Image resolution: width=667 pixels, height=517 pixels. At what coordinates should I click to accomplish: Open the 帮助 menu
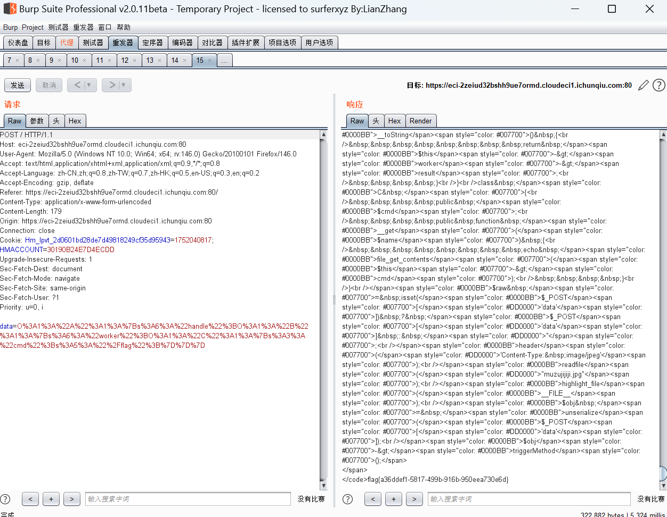tap(124, 27)
